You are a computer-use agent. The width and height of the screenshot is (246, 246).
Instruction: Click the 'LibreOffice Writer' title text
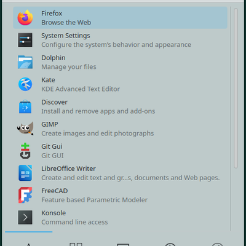[68, 169]
